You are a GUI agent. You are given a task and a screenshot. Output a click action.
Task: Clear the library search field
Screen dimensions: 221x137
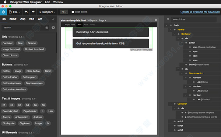(x=47, y=28)
